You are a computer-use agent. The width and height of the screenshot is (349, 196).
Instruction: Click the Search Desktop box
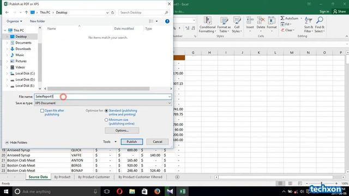pos(143,13)
